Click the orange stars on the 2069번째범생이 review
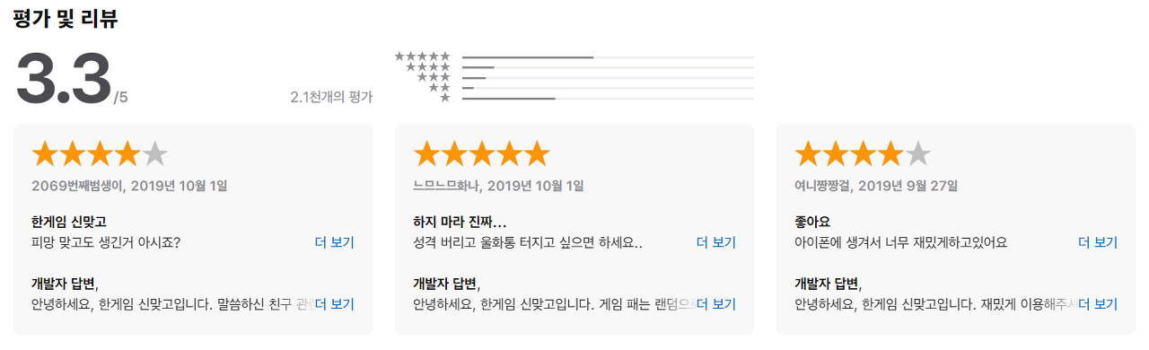1149x350 pixels. coord(85,154)
